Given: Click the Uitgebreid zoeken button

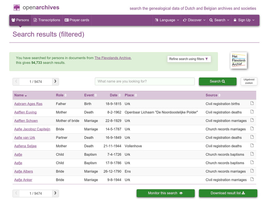Looking at the screenshot, I should (249, 81).
